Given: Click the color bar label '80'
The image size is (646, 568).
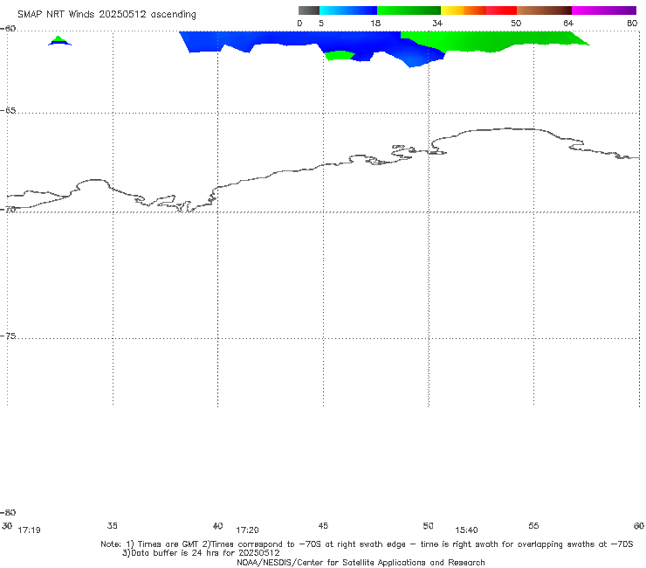Looking at the screenshot, I should (632, 23).
